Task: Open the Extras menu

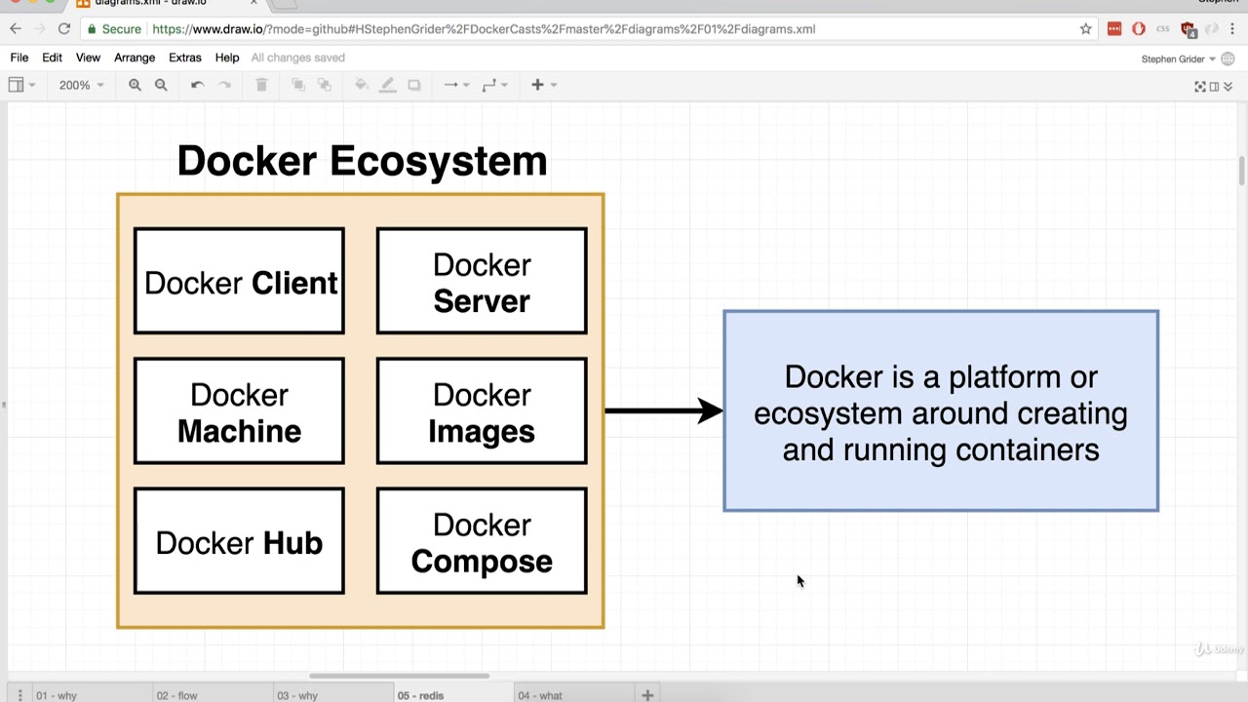Action: pyautogui.click(x=184, y=58)
